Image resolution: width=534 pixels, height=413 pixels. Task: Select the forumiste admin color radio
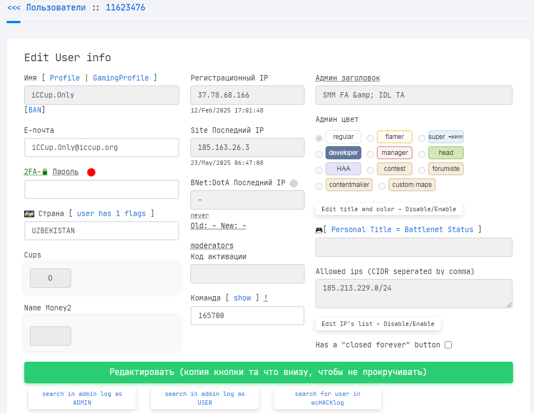pyautogui.click(x=421, y=170)
